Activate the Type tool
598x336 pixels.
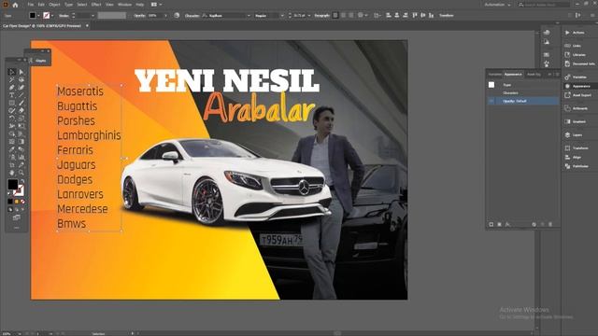(11, 95)
